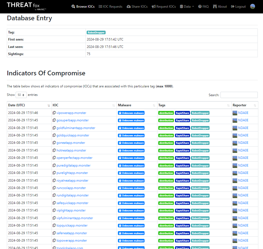
Task: Open the viplightapp.monster IOC link
Action: (71, 210)
